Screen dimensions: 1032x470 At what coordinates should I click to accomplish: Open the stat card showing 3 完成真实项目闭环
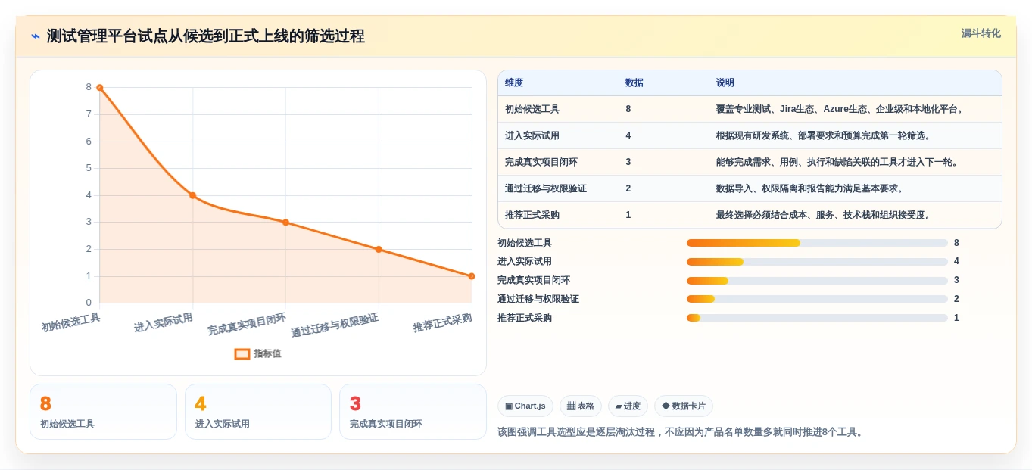(413, 412)
